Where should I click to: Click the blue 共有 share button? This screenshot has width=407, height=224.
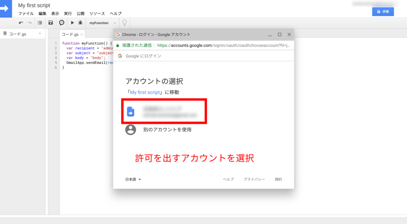point(383,12)
